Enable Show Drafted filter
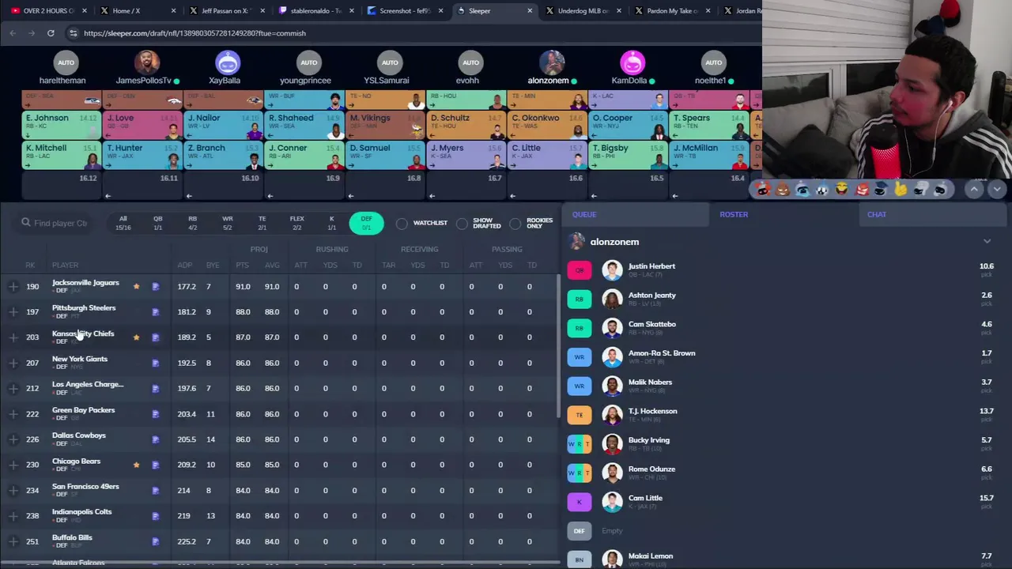 pyautogui.click(x=462, y=224)
